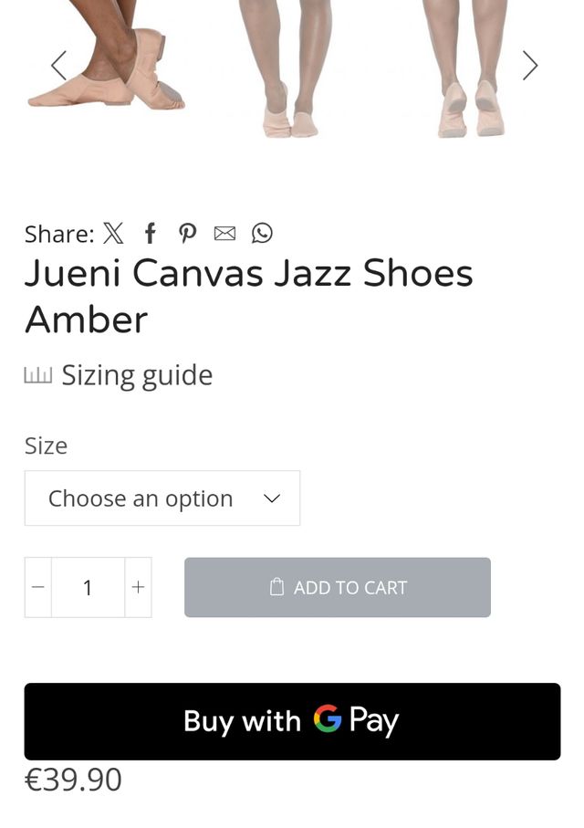Buy the shoes with Google Pay

coord(292,721)
